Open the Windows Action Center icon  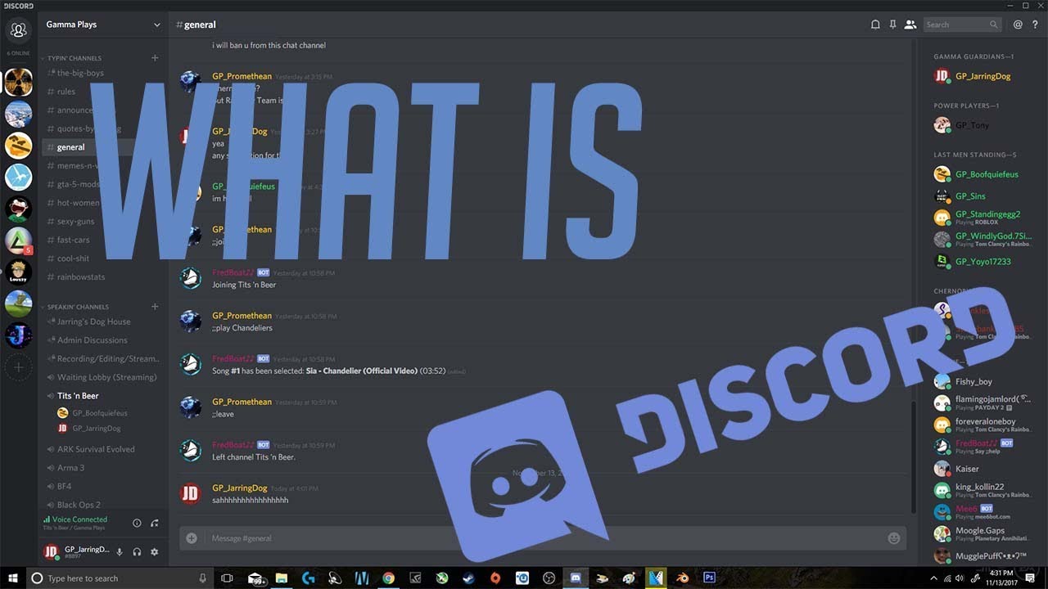point(1032,578)
